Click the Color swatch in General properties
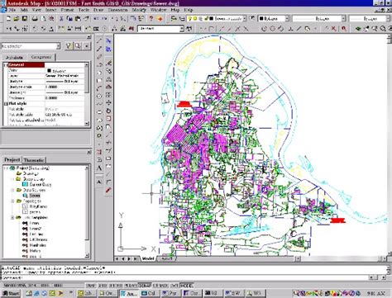The width and height of the screenshot is (392, 298). [x=49, y=70]
